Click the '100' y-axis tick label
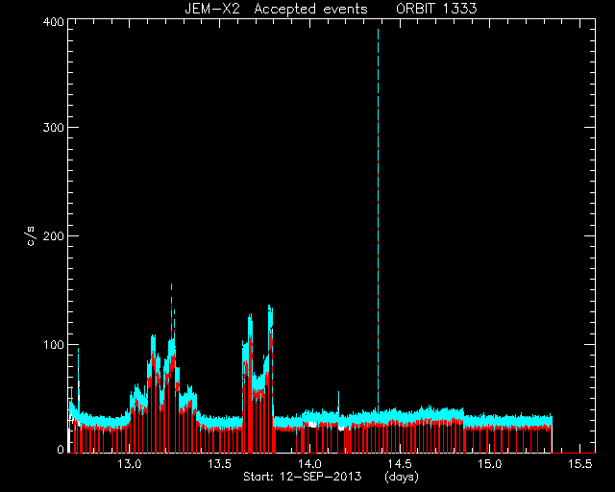The height and width of the screenshot is (492, 615). click(x=53, y=344)
